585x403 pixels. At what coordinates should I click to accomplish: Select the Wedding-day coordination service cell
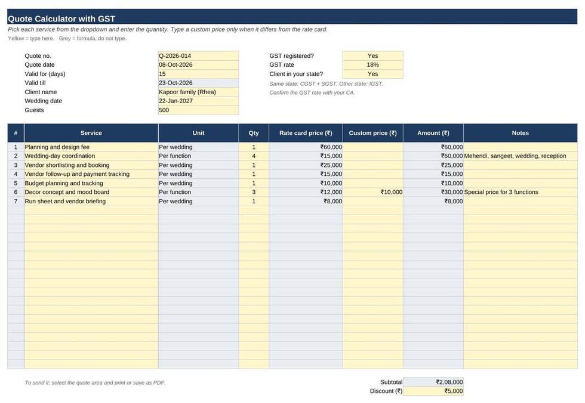coord(91,156)
